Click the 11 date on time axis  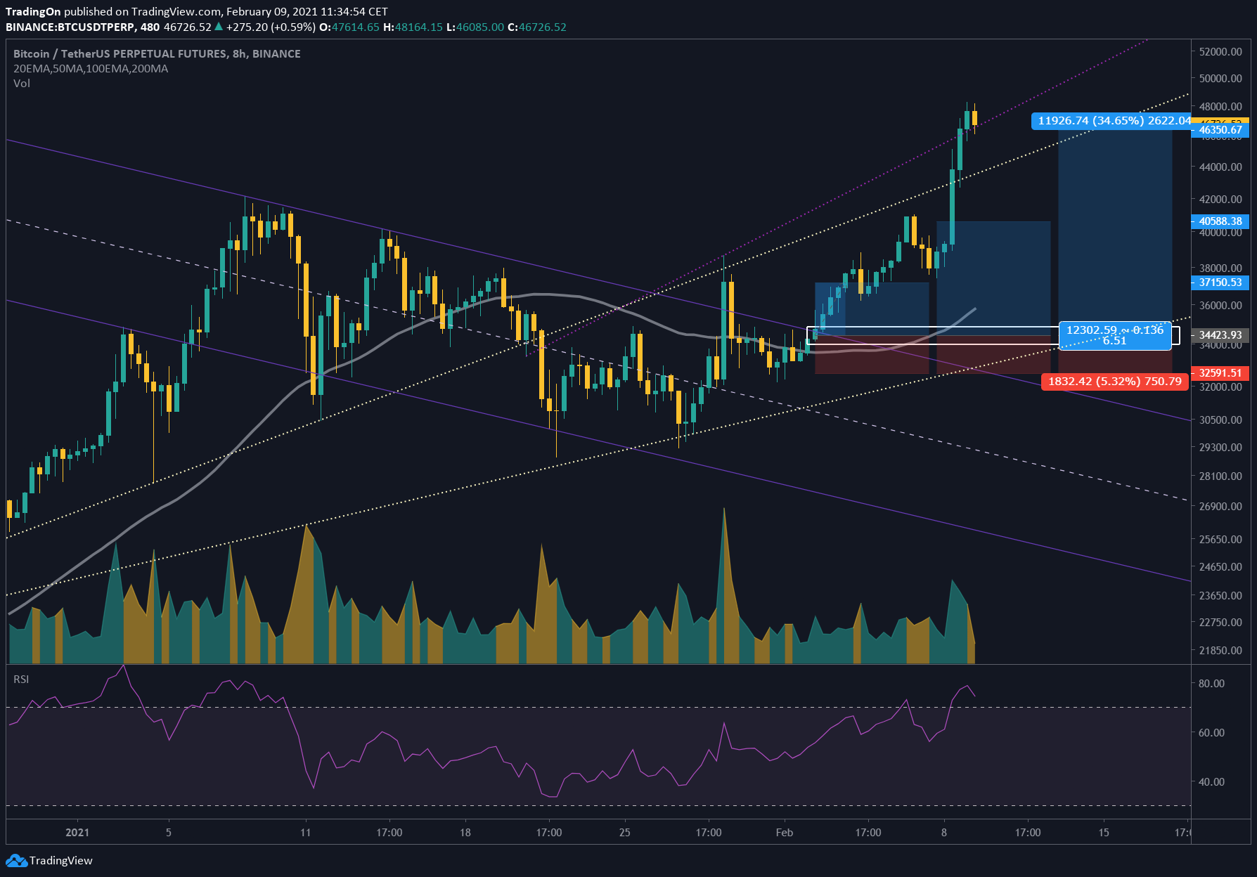coord(305,833)
